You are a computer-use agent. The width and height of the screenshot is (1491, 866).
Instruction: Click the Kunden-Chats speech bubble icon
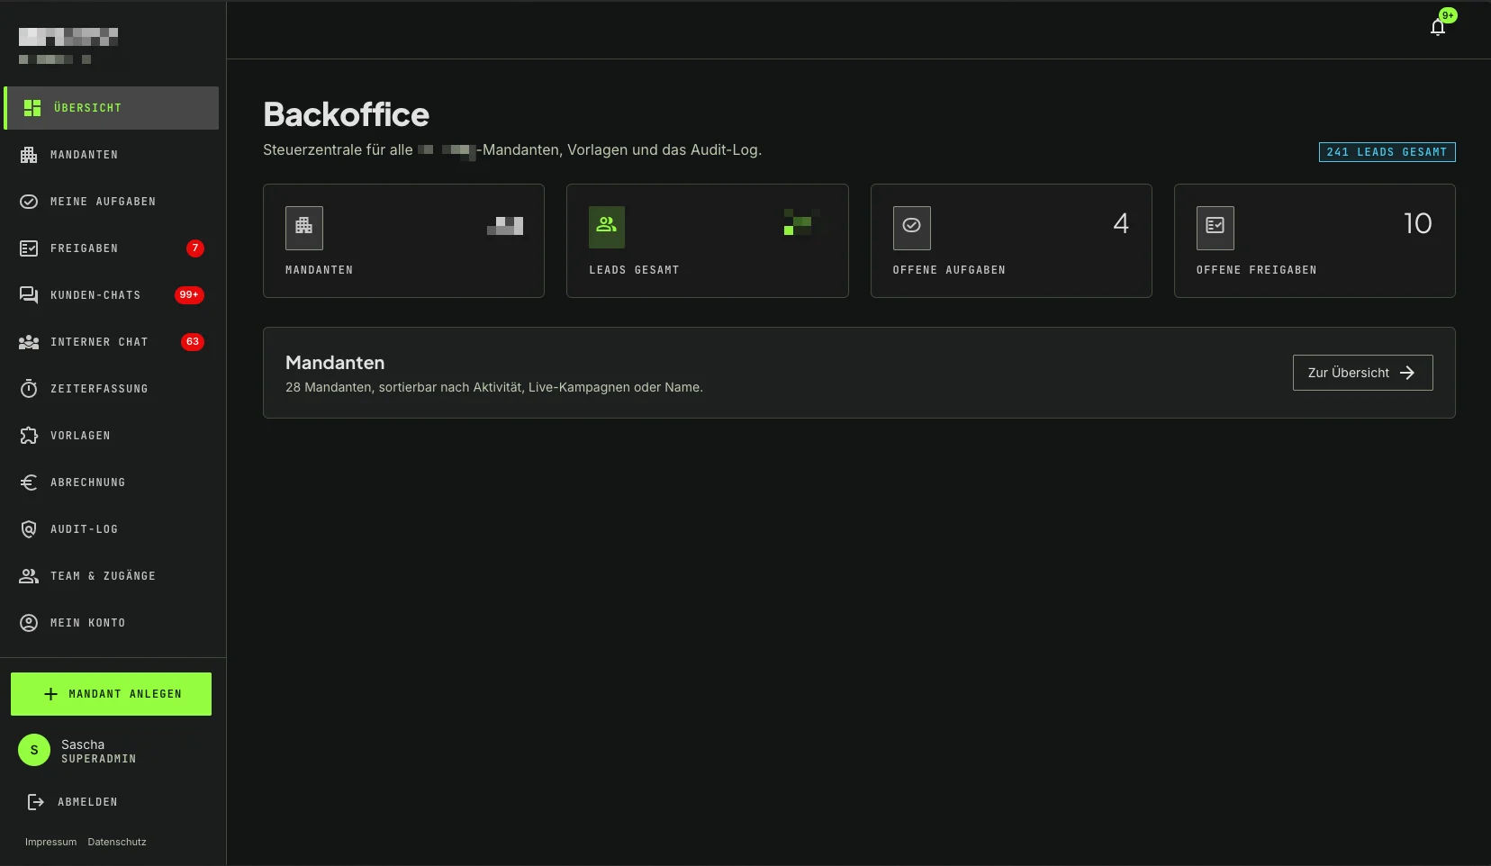pyautogui.click(x=29, y=295)
